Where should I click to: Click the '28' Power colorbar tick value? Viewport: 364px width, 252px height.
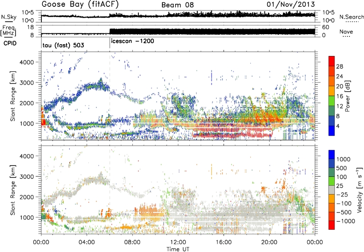[x=339, y=66]
